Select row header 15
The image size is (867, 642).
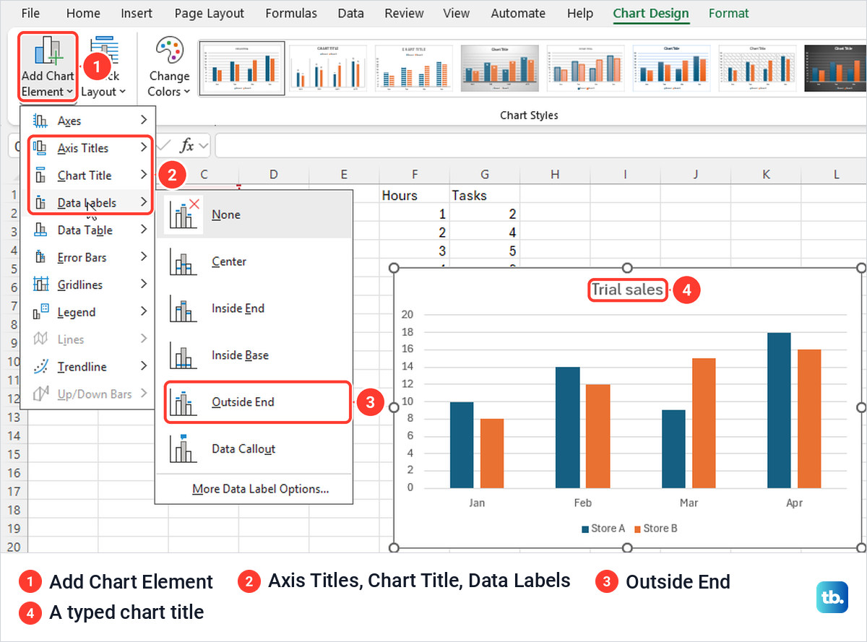click(x=14, y=455)
